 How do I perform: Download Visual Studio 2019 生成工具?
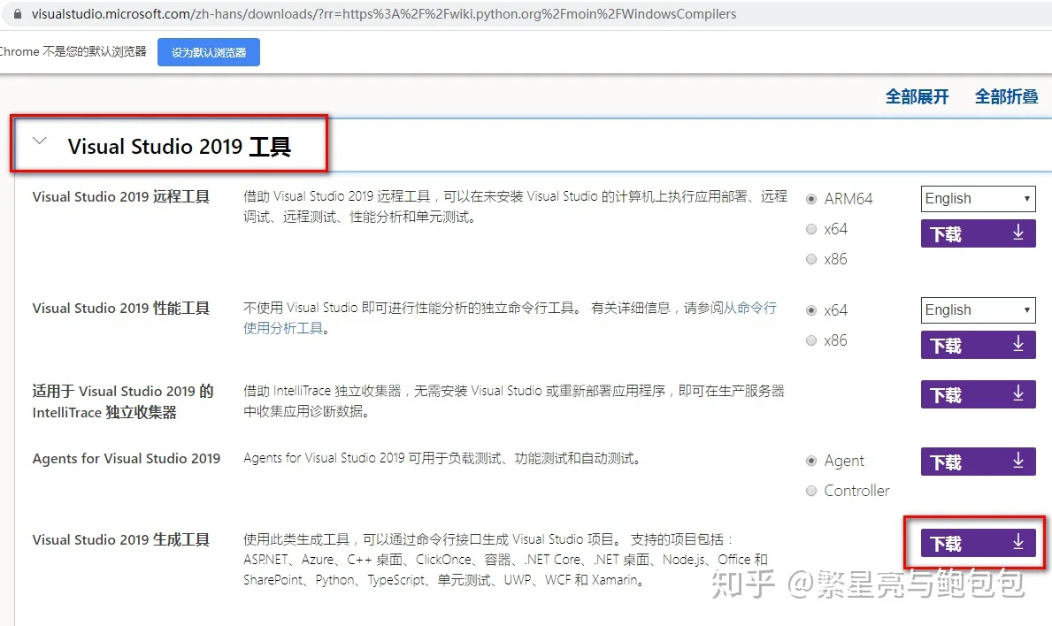[x=978, y=544]
